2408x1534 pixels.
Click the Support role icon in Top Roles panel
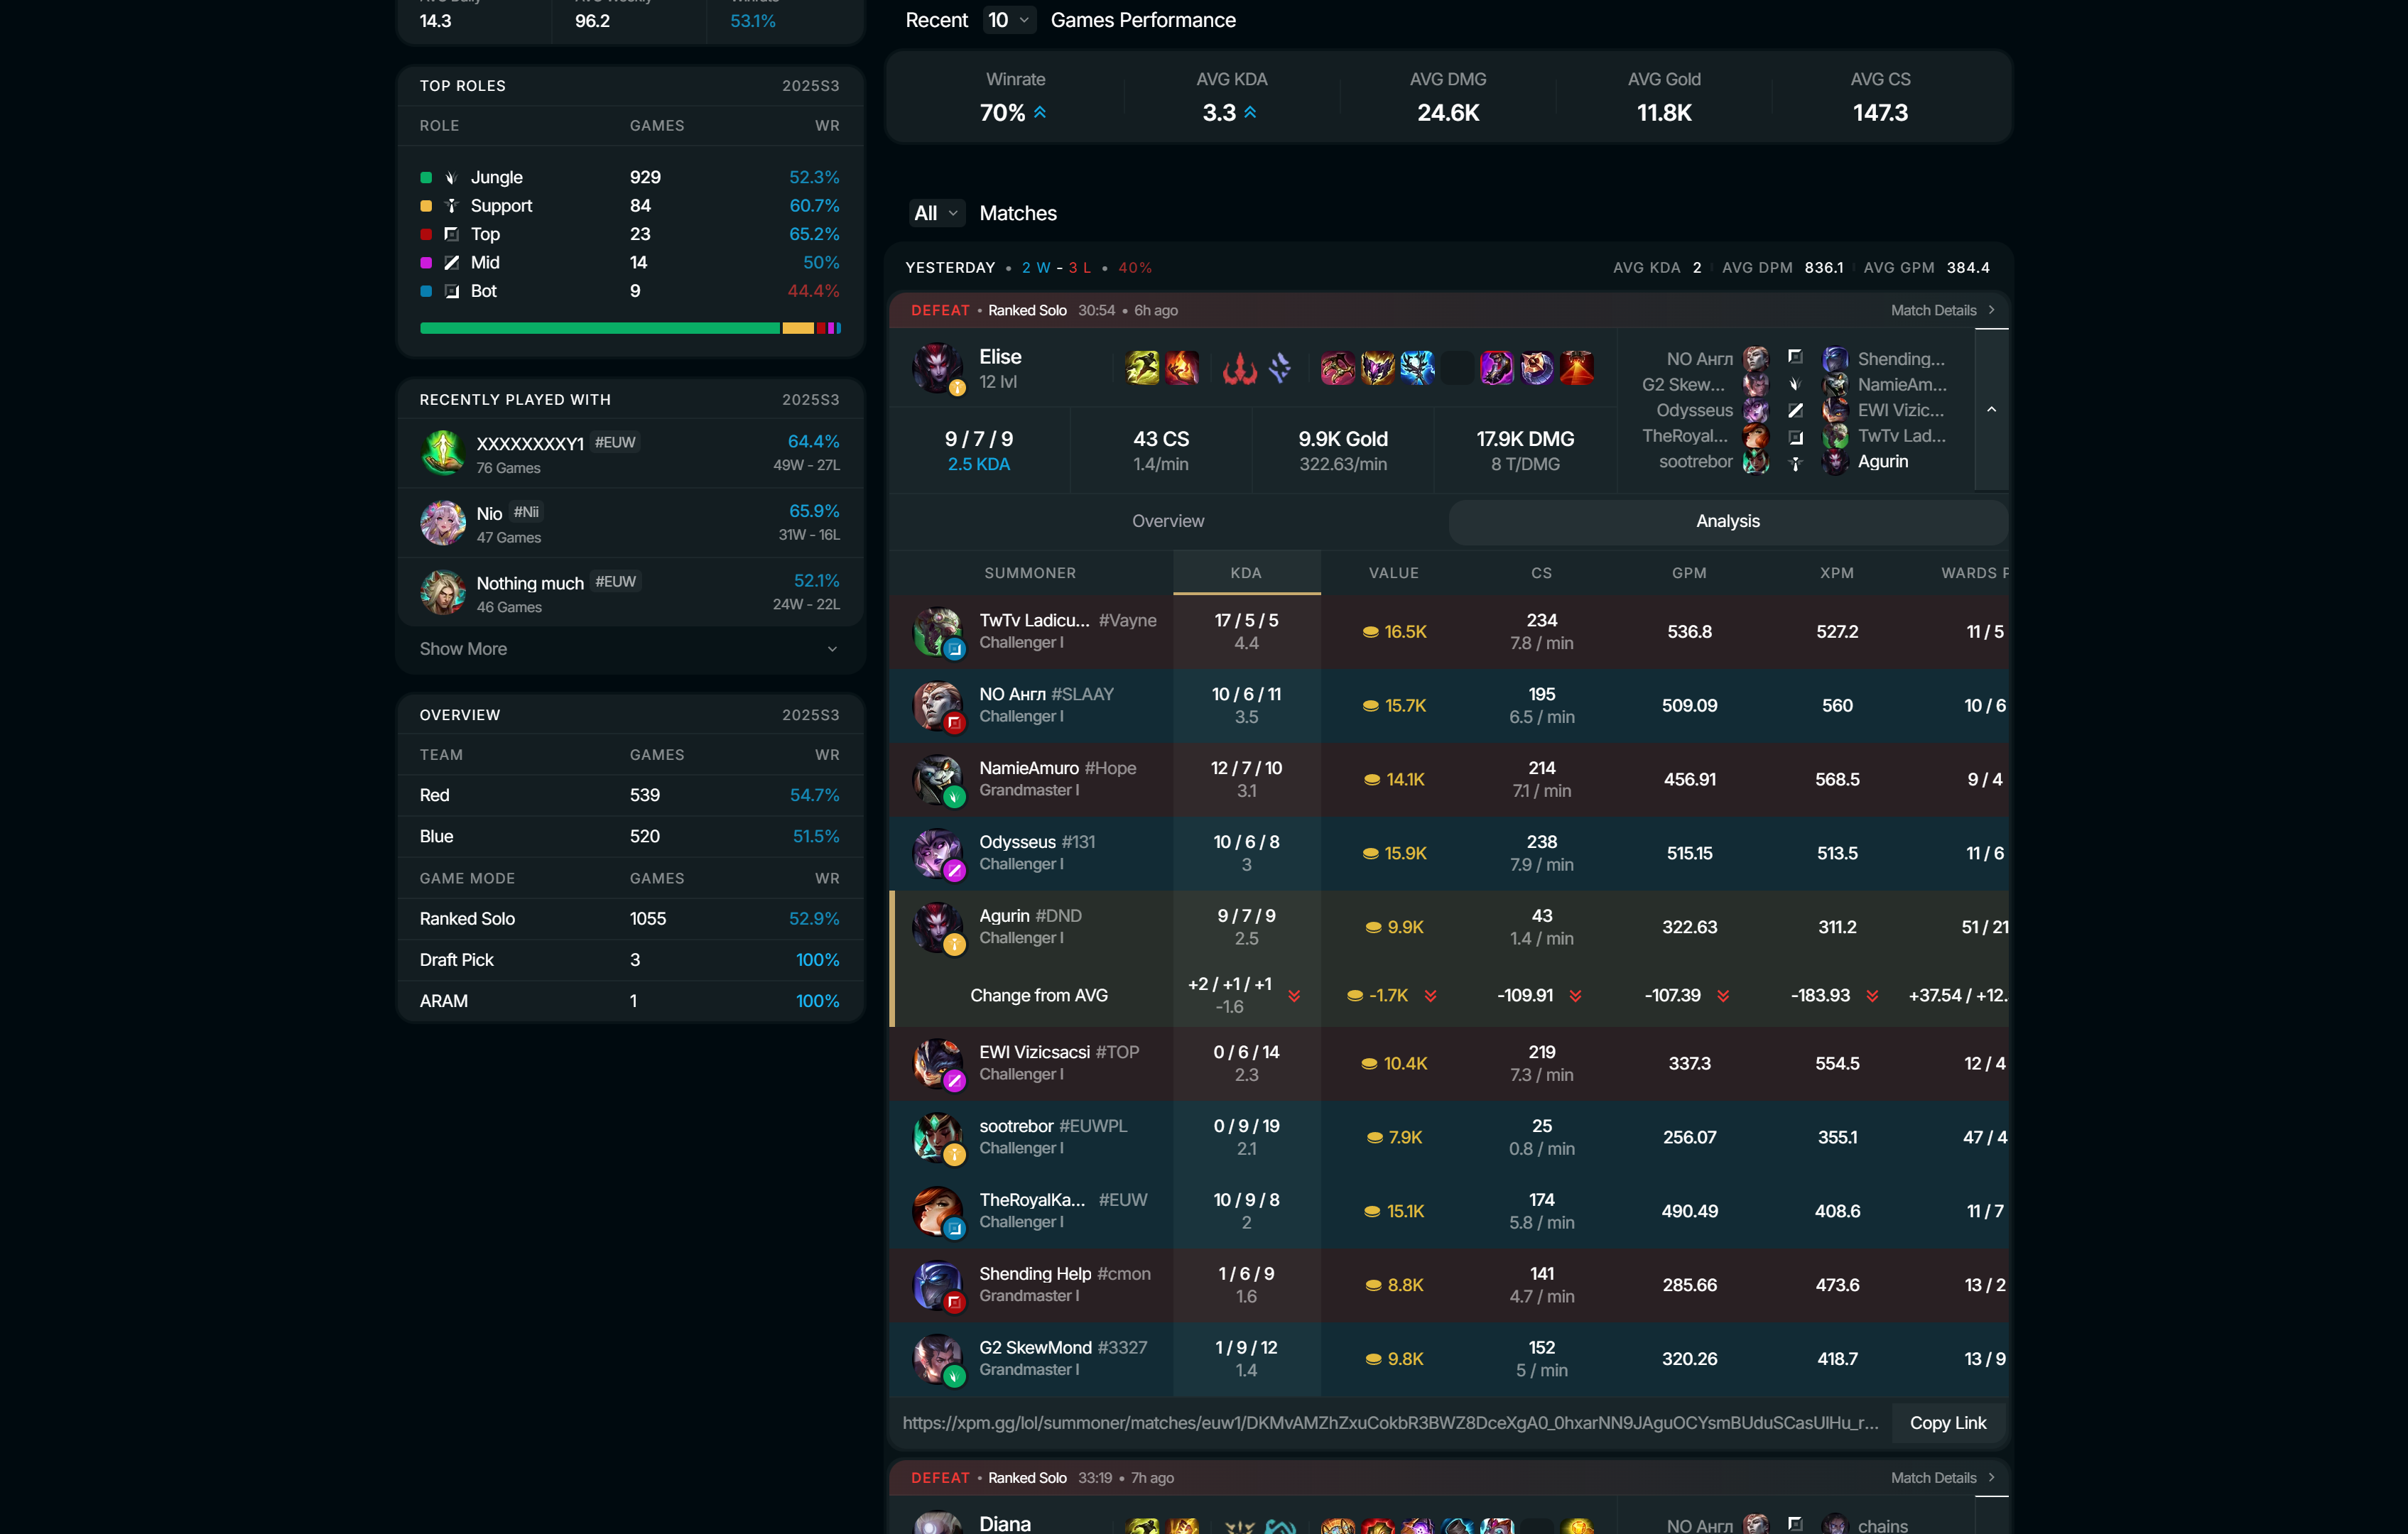tap(450, 205)
